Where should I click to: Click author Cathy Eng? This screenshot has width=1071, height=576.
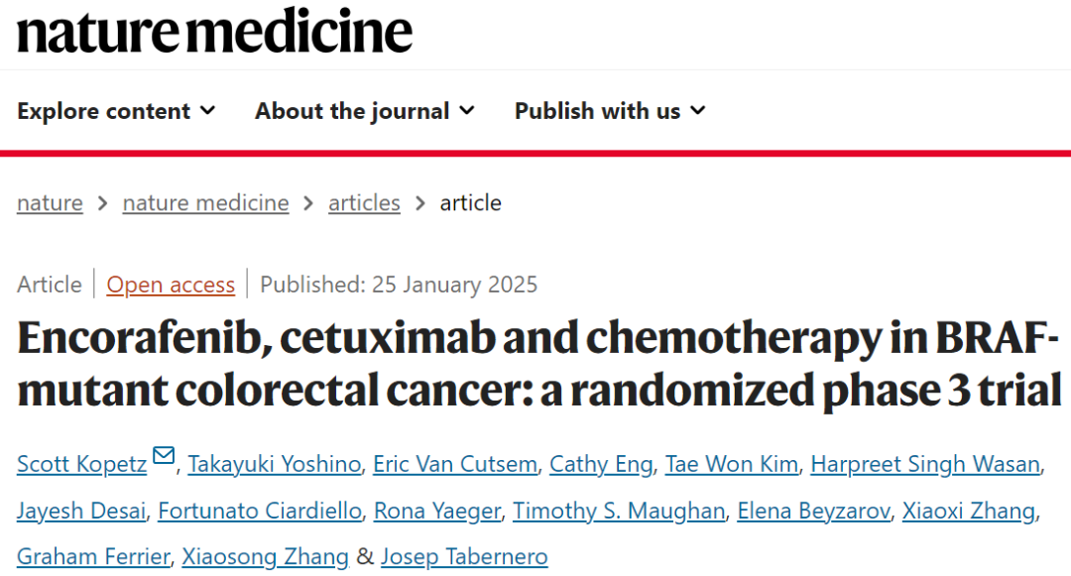click(x=601, y=464)
